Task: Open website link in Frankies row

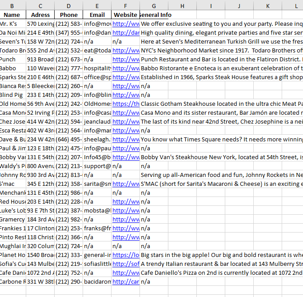Action: pyautogui.click(x=126, y=229)
